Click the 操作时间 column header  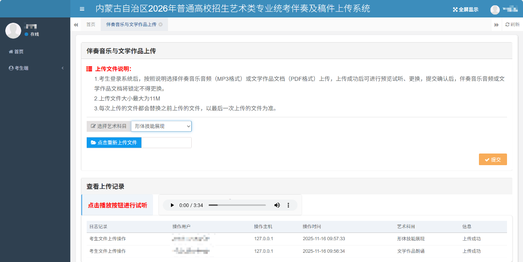point(312,227)
